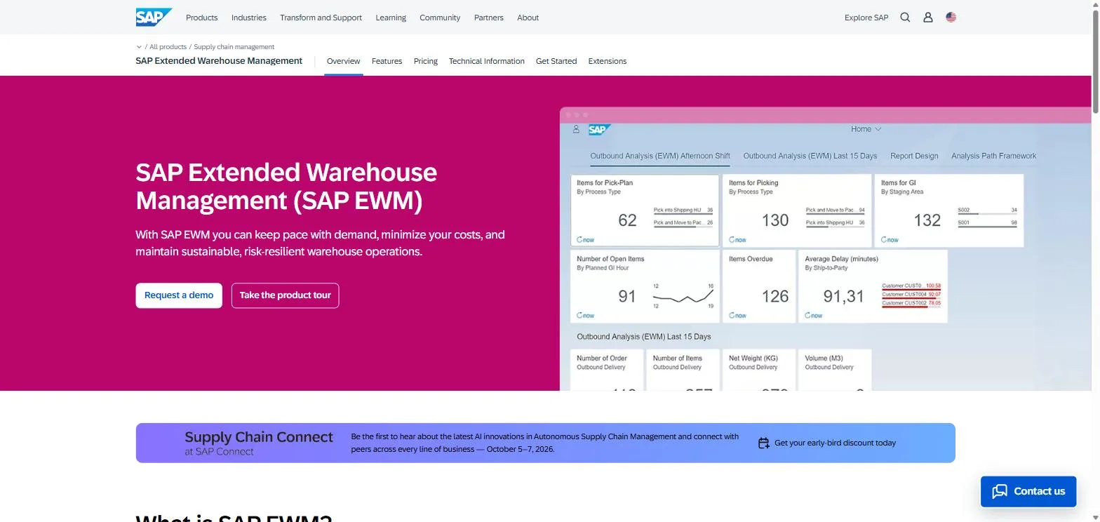Open the Contact us button
Image resolution: width=1100 pixels, height=522 pixels.
[1028, 491]
